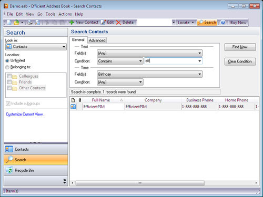
Task: Click the Print Preview toolbar icon
Action: 37,23
